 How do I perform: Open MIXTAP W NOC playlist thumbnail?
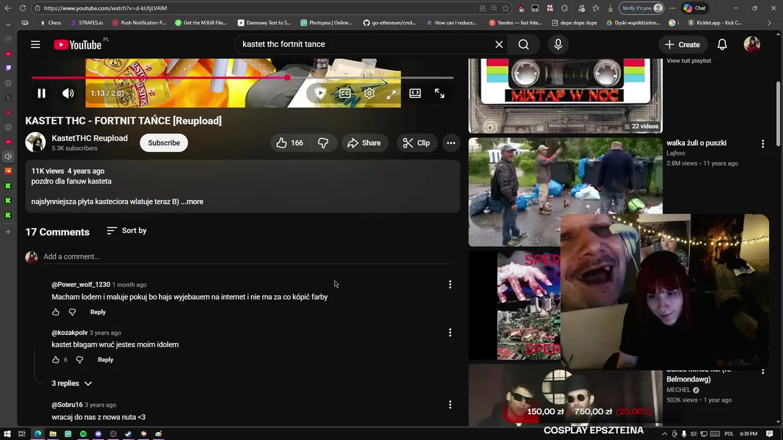pos(565,96)
